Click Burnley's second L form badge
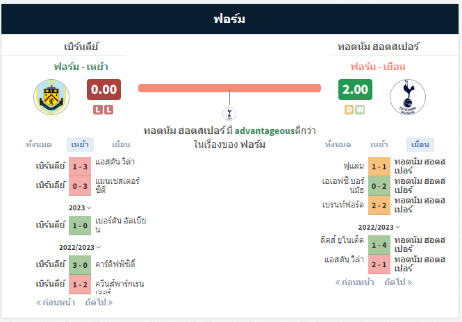The height and width of the screenshot is (322, 462). pyautogui.click(x=108, y=110)
